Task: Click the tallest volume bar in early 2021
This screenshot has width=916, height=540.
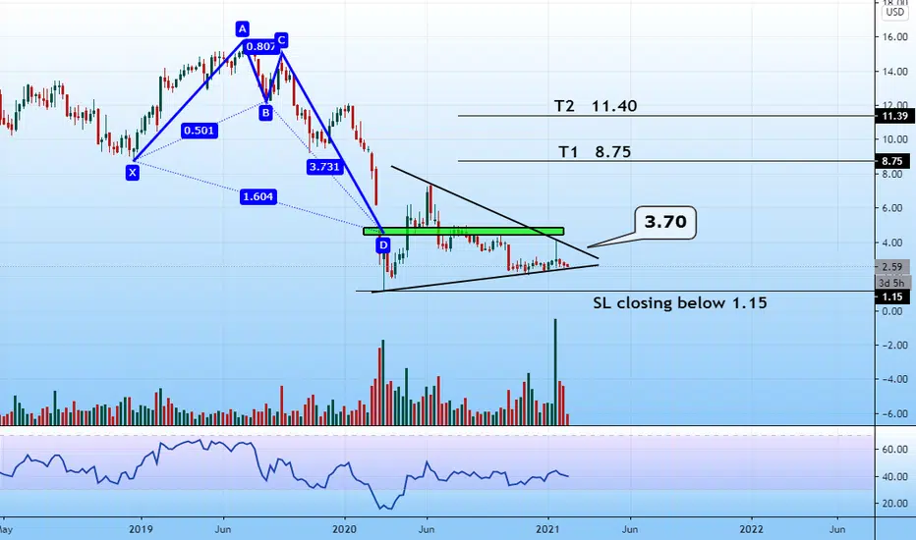Action: click(555, 372)
